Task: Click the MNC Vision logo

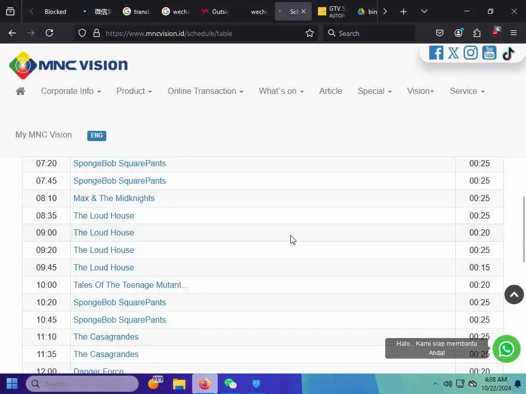Action: coord(68,65)
